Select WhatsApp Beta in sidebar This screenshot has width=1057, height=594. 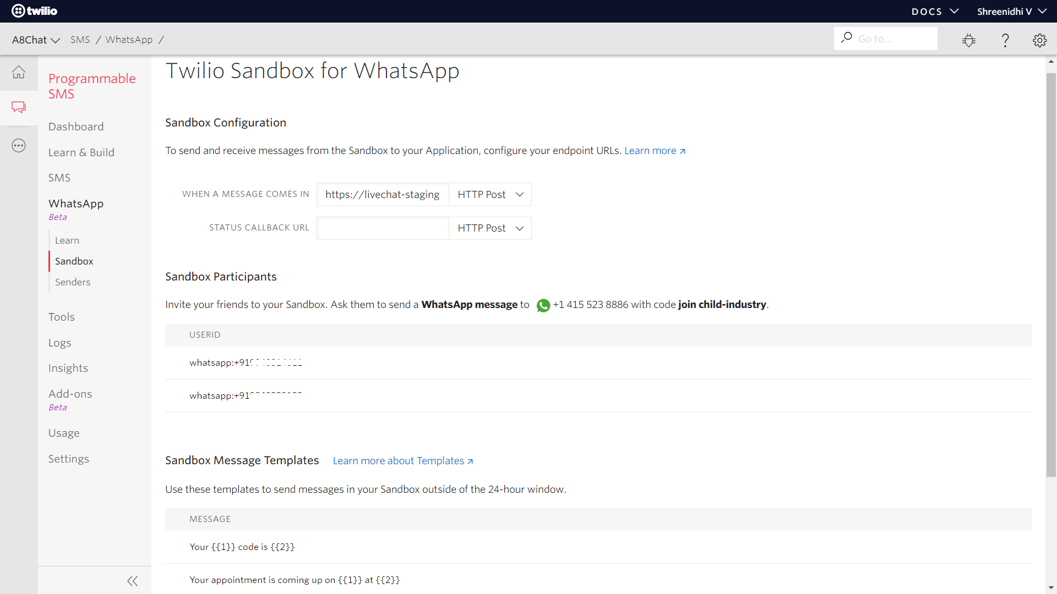click(x=76, y=209)
